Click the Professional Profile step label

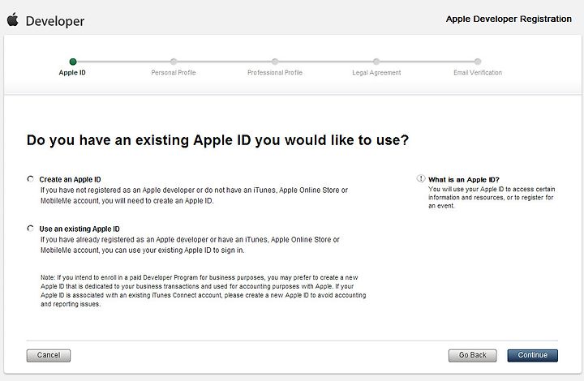click(275, 73)
